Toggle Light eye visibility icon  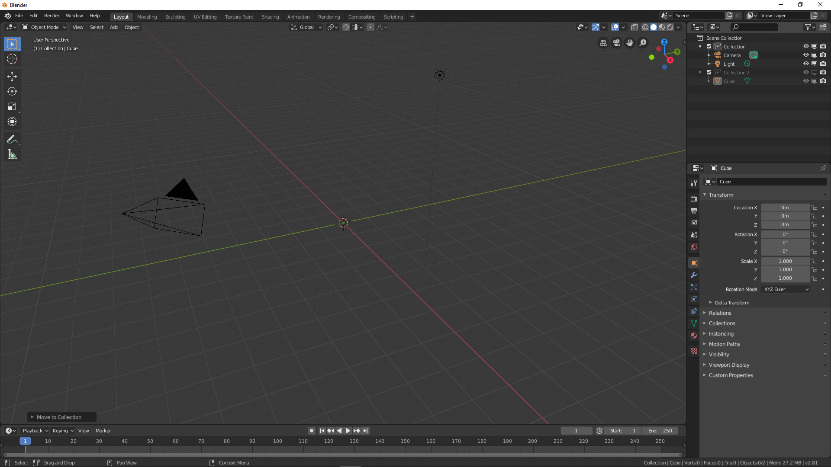806,64
